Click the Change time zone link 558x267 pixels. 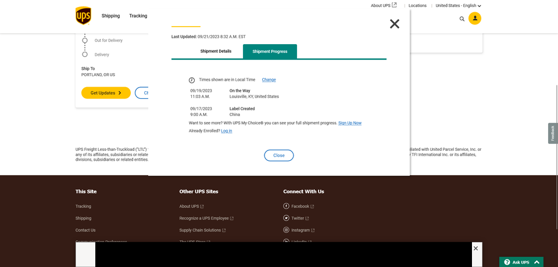269,80
